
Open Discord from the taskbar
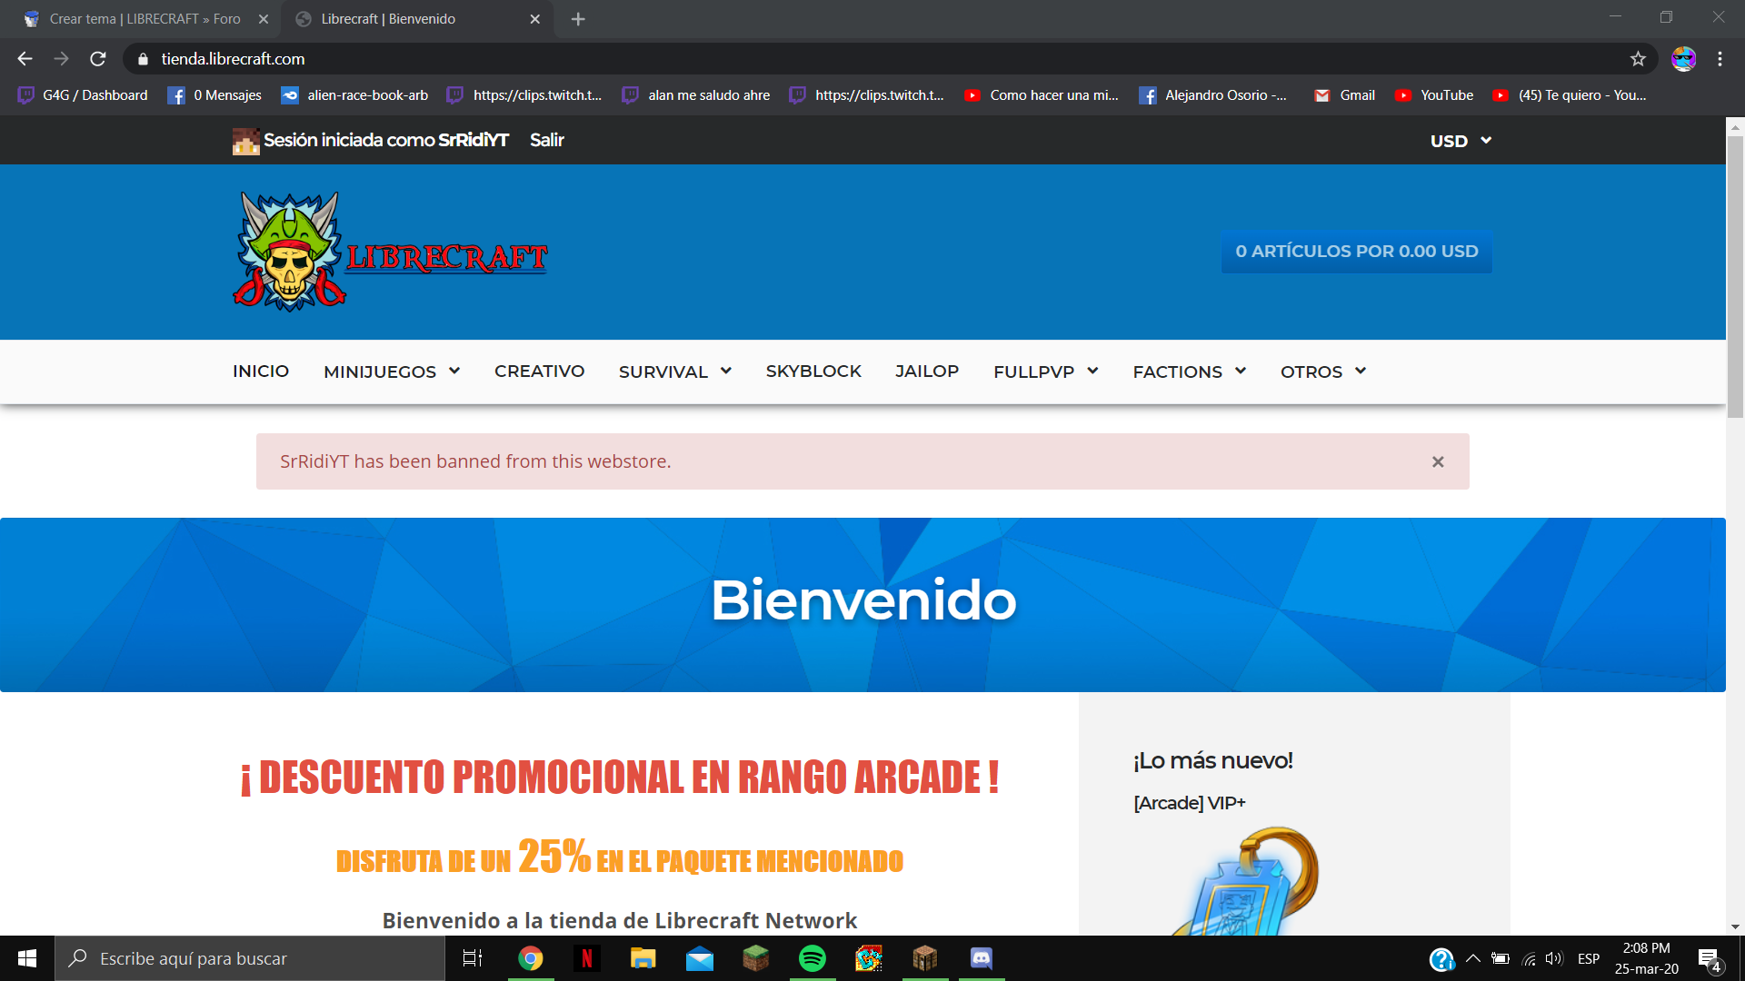click(982, 958)
